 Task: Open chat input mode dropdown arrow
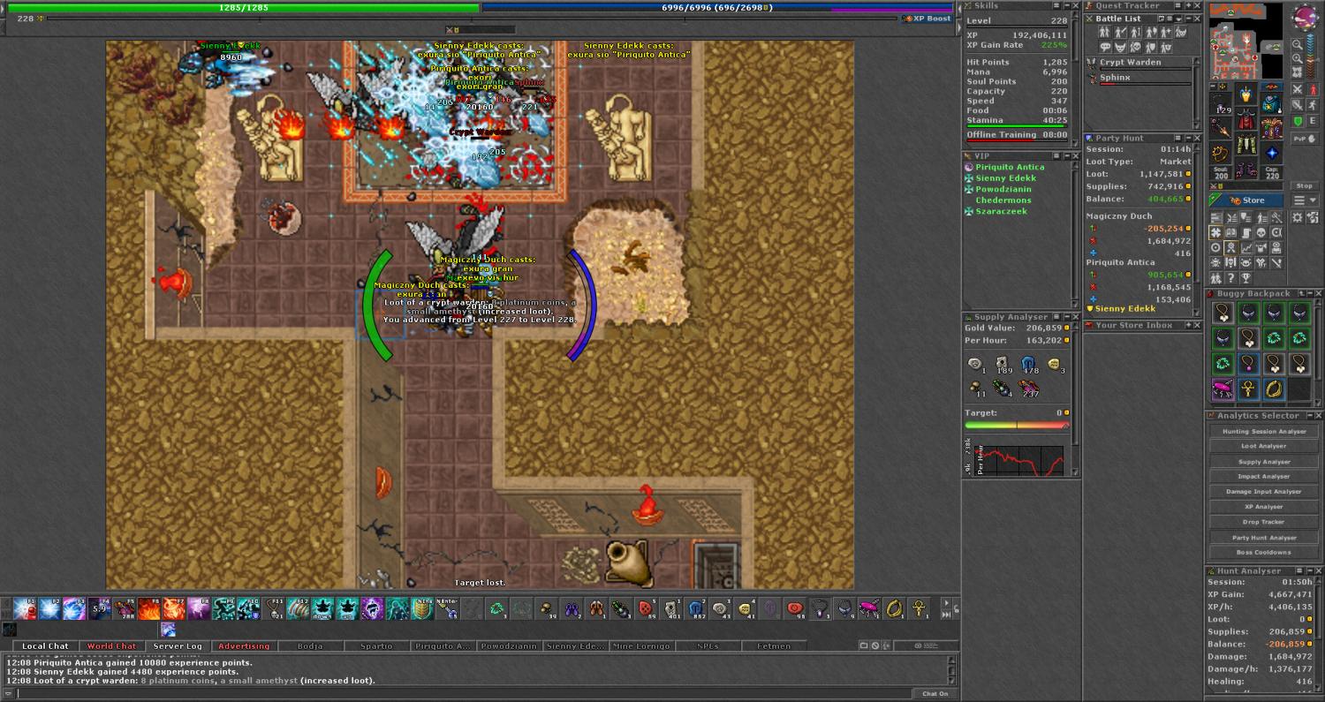[x=9, y=693]
